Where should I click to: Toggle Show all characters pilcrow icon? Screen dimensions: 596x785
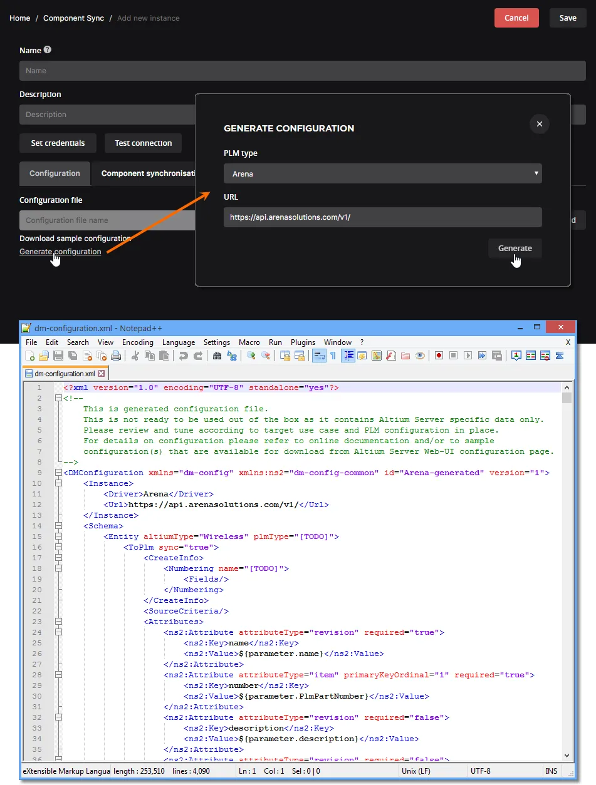(333, 356)
